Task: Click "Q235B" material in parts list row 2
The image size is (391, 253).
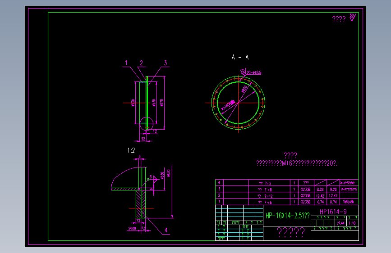Action: tap(305, 196)
